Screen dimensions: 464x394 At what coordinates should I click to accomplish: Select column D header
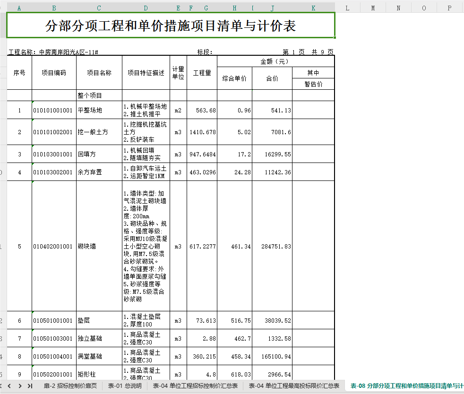[x=146, y=9]
